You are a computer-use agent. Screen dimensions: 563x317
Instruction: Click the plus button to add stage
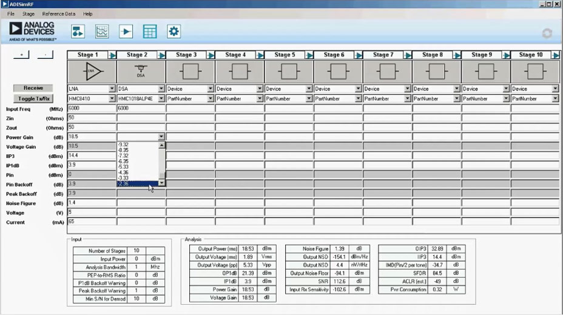pyautogui.click(x=21, y=55)
